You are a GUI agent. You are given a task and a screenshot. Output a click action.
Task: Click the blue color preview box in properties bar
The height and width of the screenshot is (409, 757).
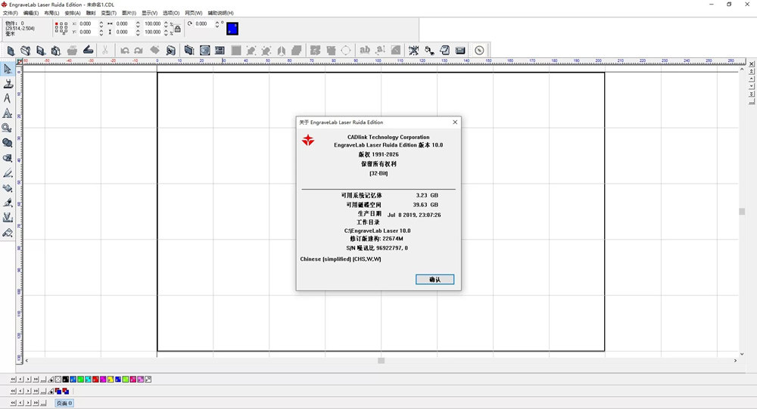tap(232, 29)
